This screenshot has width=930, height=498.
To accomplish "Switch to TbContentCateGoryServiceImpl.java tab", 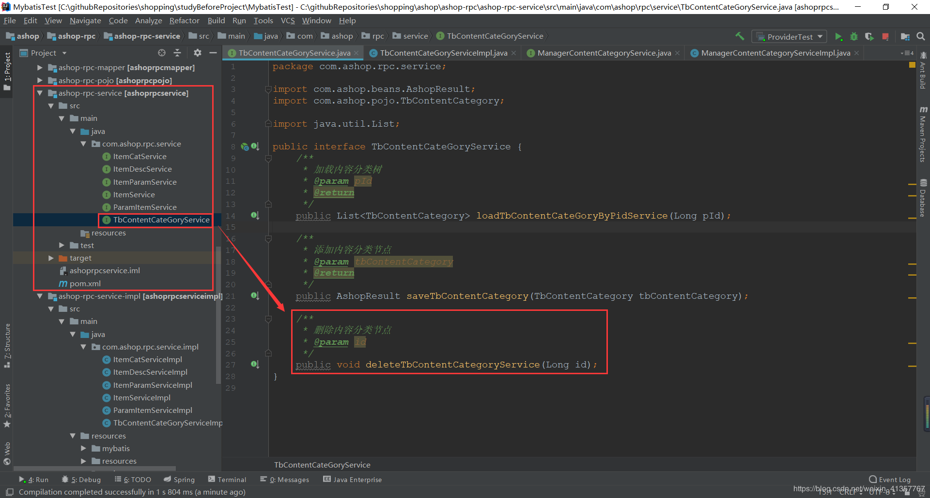I will 444,53.
